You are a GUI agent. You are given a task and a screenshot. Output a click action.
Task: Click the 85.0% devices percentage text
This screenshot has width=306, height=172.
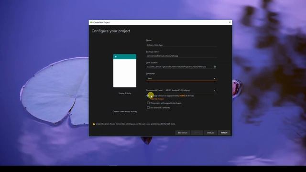click(182, 96)
